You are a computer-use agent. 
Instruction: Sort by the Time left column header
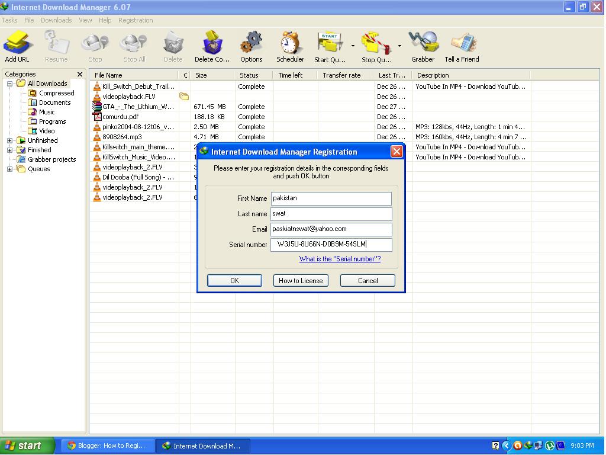click(295, 75)
